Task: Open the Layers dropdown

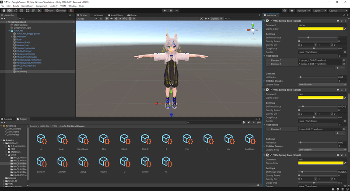Action: pos(319,10)
